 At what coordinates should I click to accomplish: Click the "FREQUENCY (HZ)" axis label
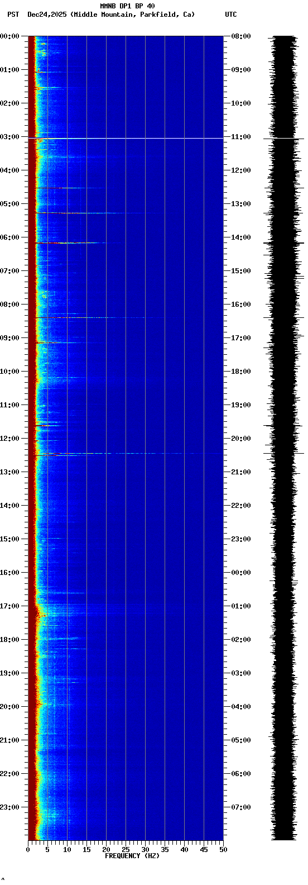tap(132, 855)
